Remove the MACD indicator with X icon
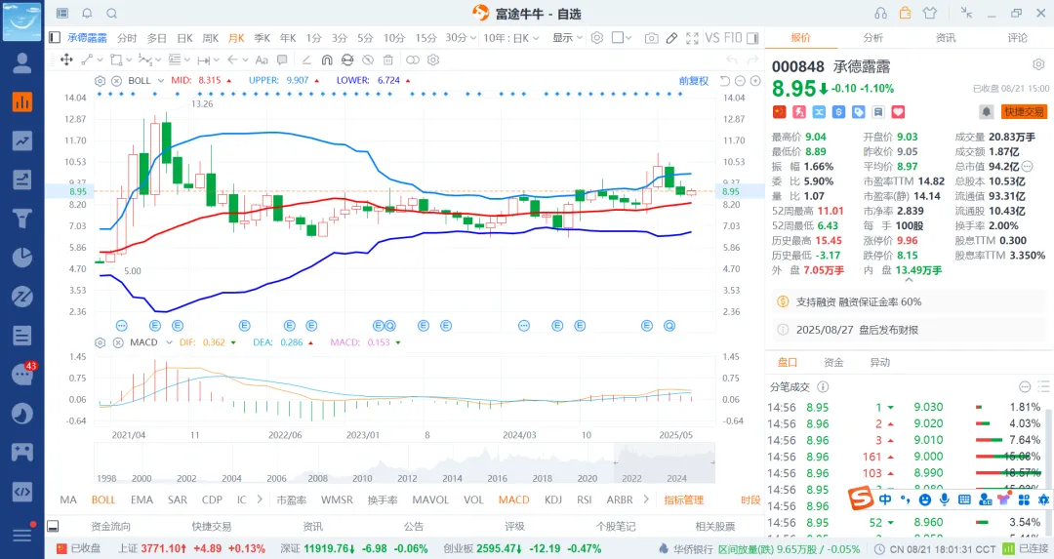Screen dimensions: 1054x559 [118, 342]
